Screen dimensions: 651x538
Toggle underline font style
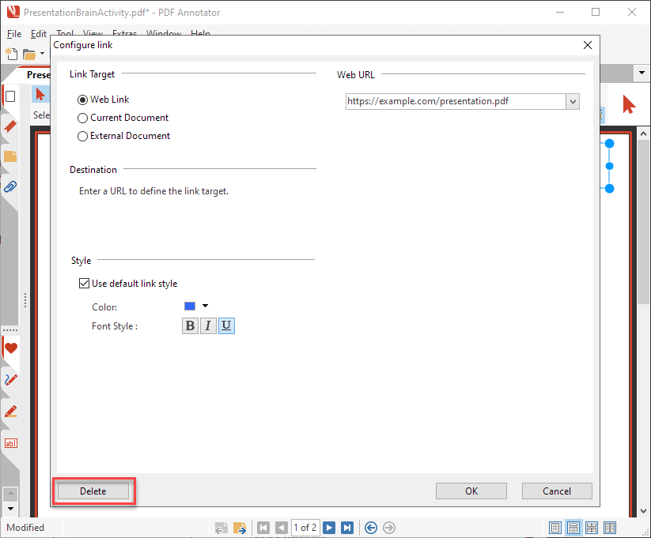226,325
